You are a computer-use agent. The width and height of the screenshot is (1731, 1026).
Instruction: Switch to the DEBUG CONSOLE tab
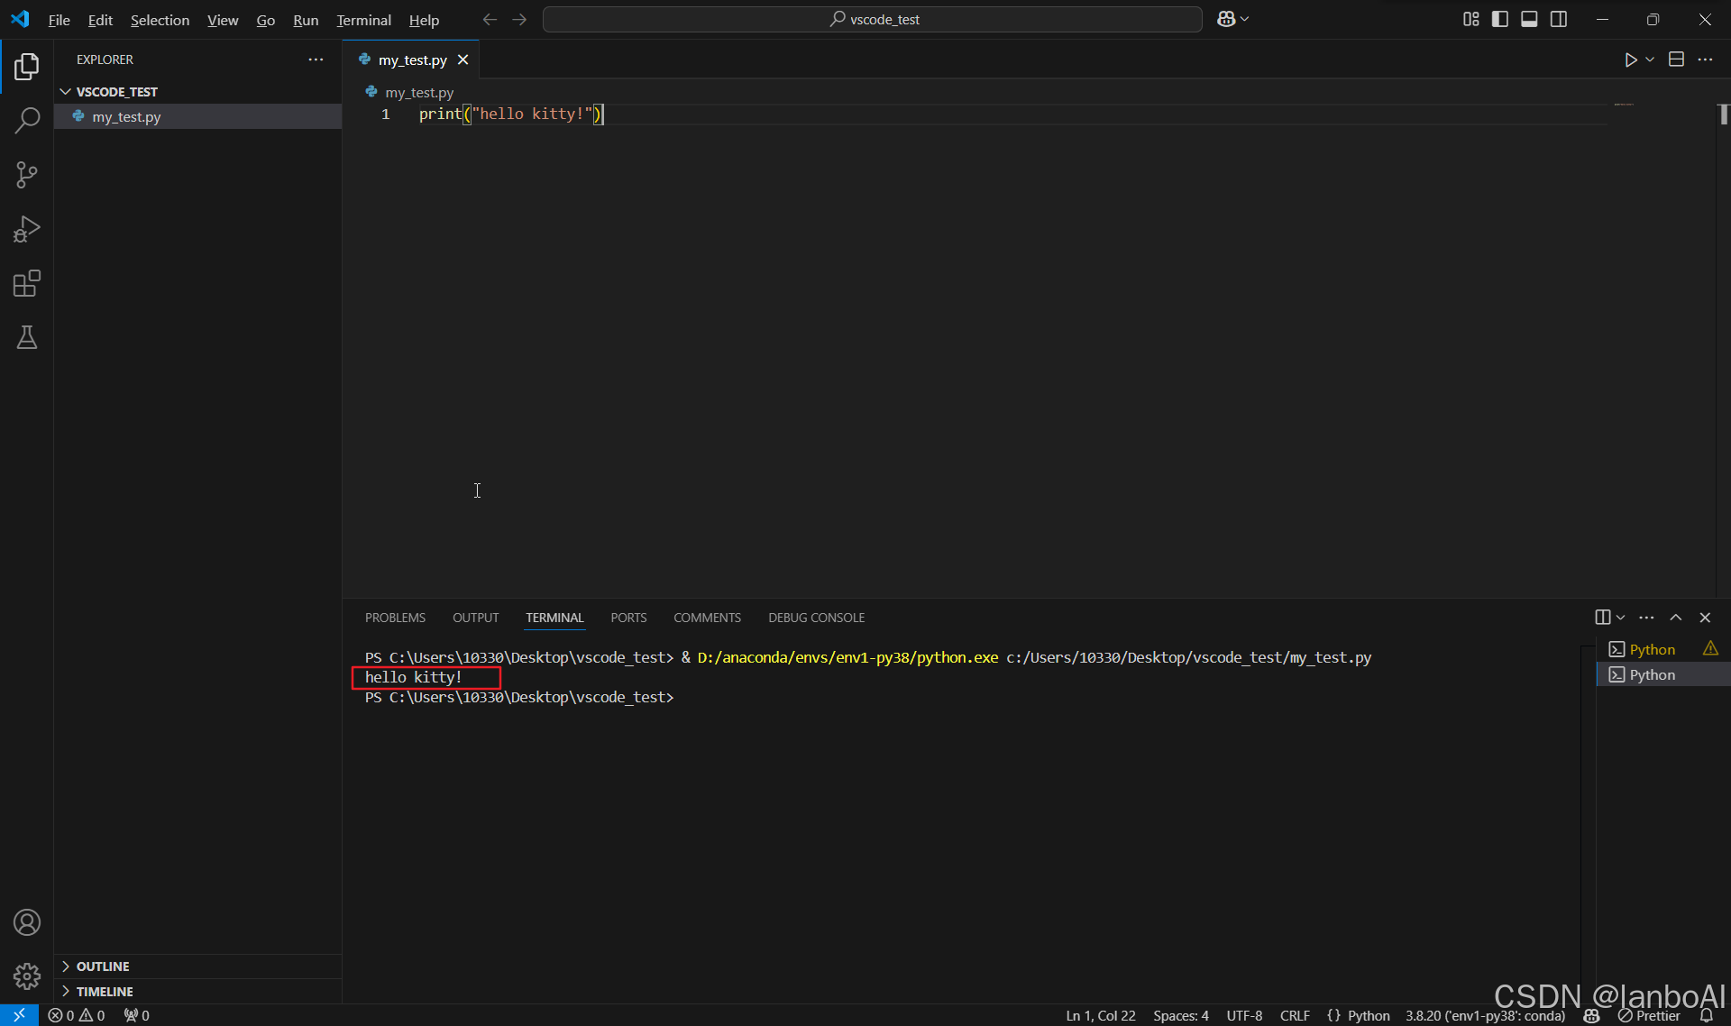(816, 618)
